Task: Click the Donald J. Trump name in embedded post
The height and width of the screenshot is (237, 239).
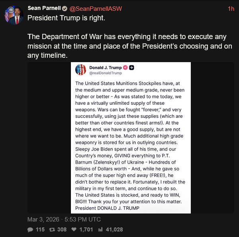Action: 105,68
